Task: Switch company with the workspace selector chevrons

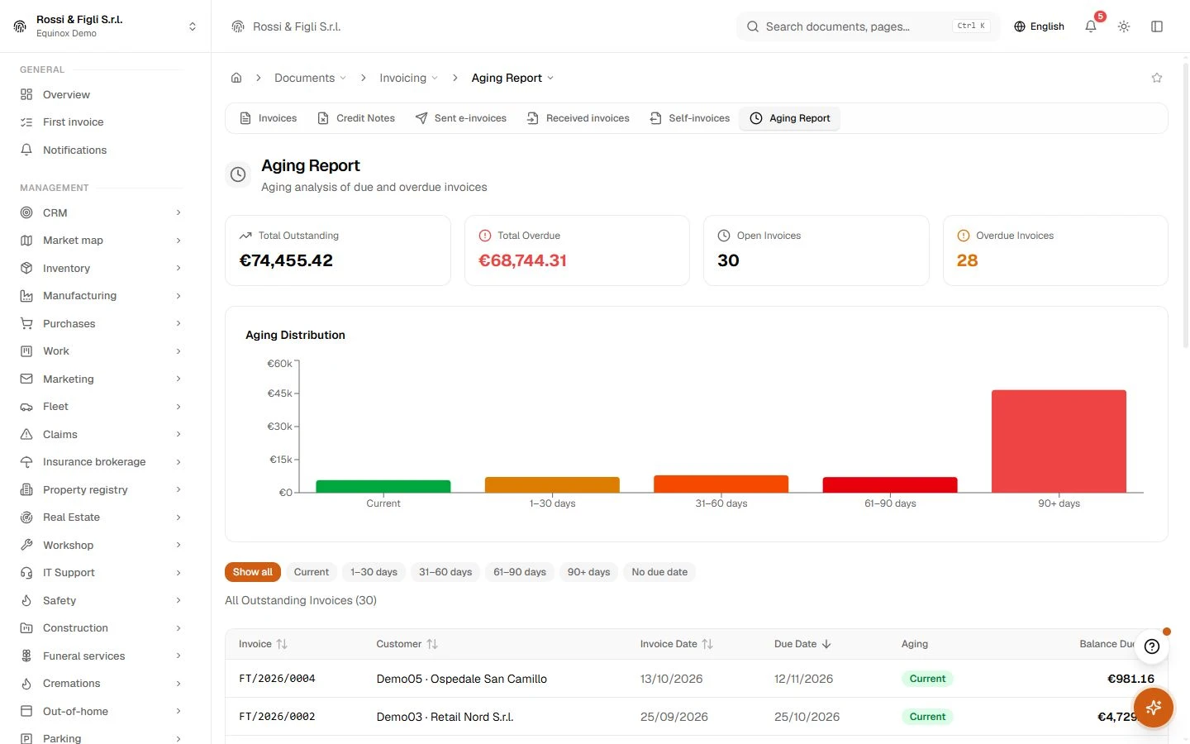Action: (x=193, y=26)
